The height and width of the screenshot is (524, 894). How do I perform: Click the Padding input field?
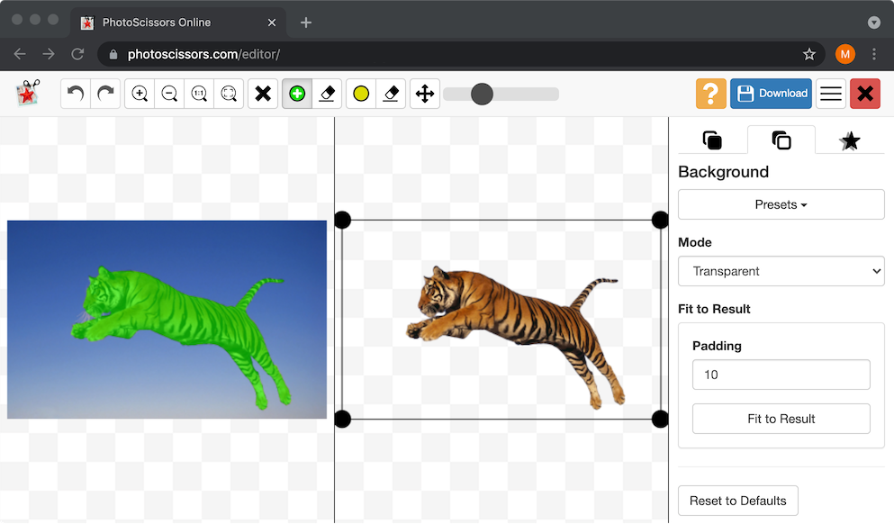tap(781, 375)
